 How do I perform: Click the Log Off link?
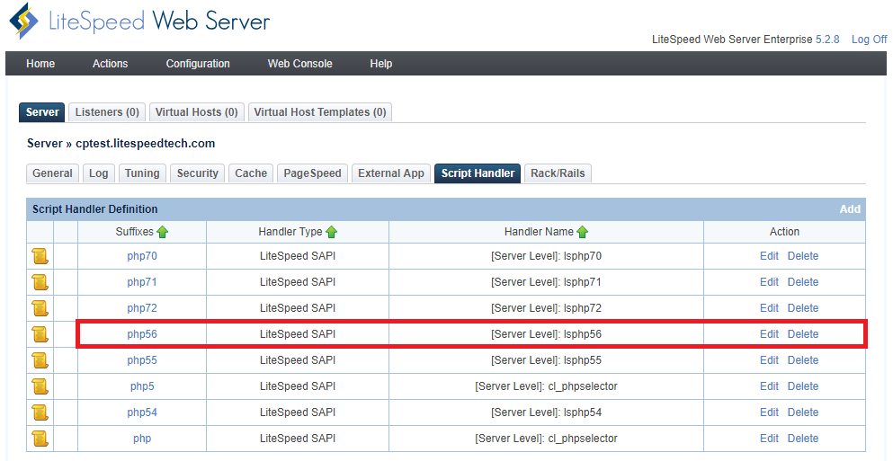[869, 40]
